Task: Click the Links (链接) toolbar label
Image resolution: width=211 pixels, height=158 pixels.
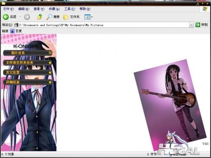Action: 5,31
